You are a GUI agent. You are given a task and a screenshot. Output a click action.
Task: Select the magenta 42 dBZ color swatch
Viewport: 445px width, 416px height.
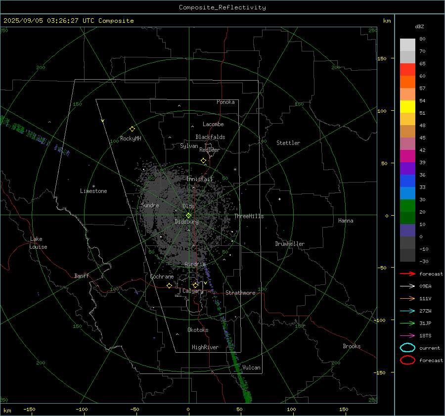[407, 156]
